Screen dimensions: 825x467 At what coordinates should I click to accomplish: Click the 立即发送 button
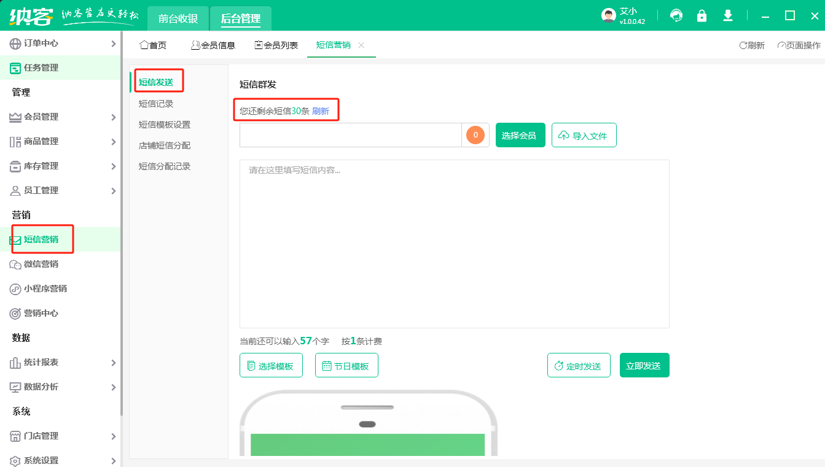click(644, 366)
